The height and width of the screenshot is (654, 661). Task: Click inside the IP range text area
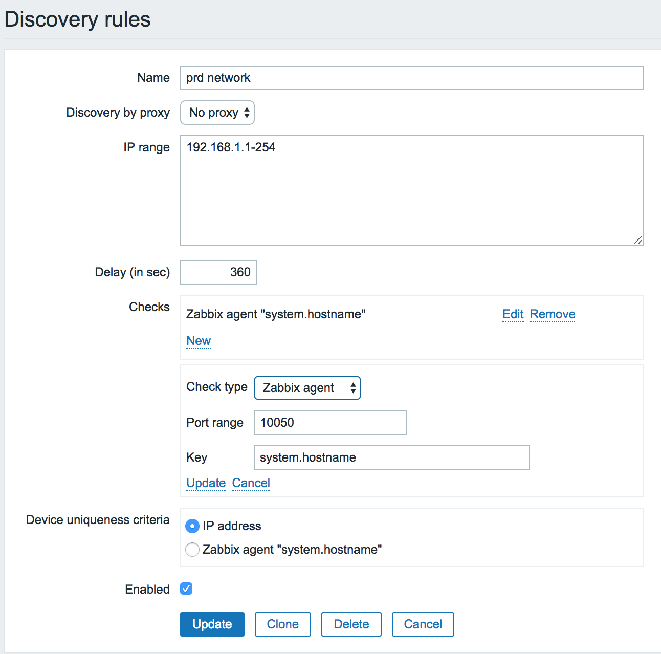pyautogui.click(x=411, y=190)
